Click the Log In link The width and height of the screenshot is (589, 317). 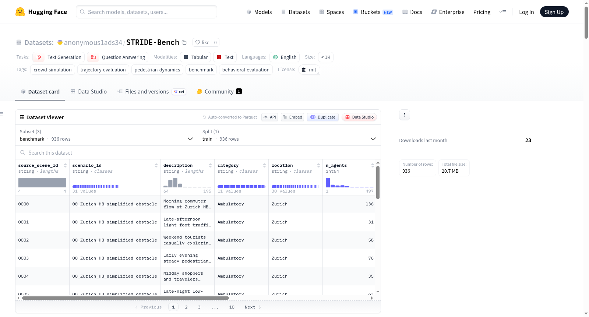(526, 12)
